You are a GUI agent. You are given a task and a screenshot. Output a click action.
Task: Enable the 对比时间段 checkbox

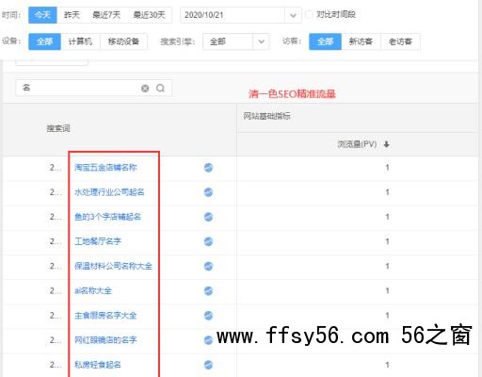point(309,14)
